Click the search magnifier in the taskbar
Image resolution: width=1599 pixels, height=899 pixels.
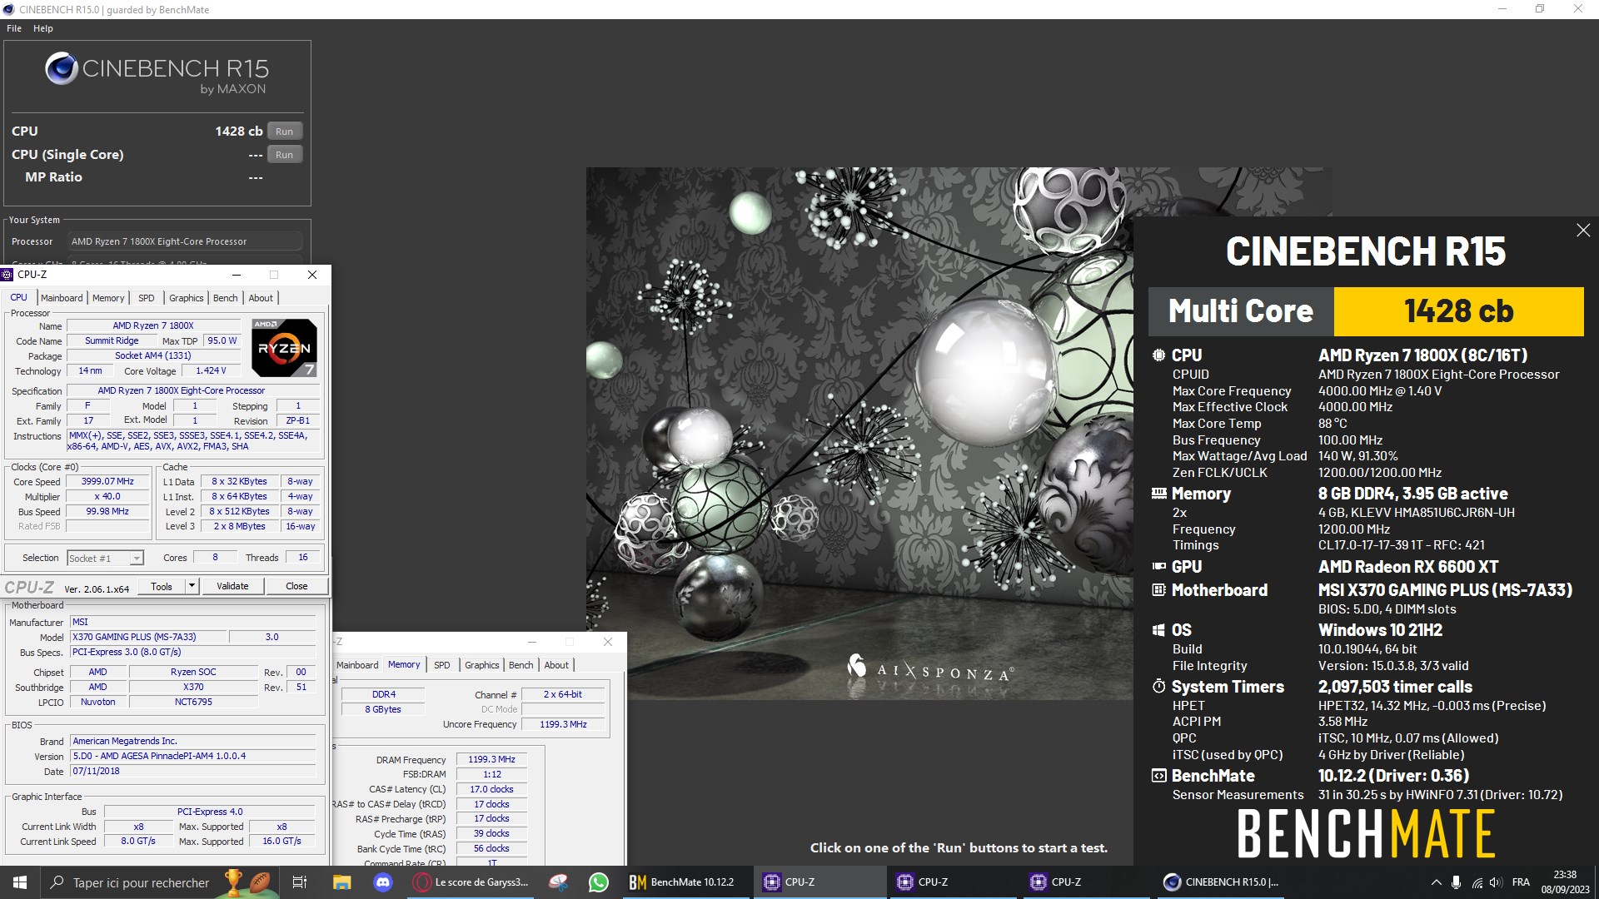coord(57,882)
